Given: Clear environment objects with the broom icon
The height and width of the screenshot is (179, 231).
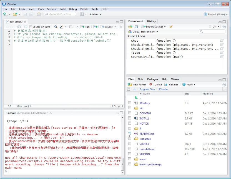Looking at the screenshot, I should (x=171, y=26).
